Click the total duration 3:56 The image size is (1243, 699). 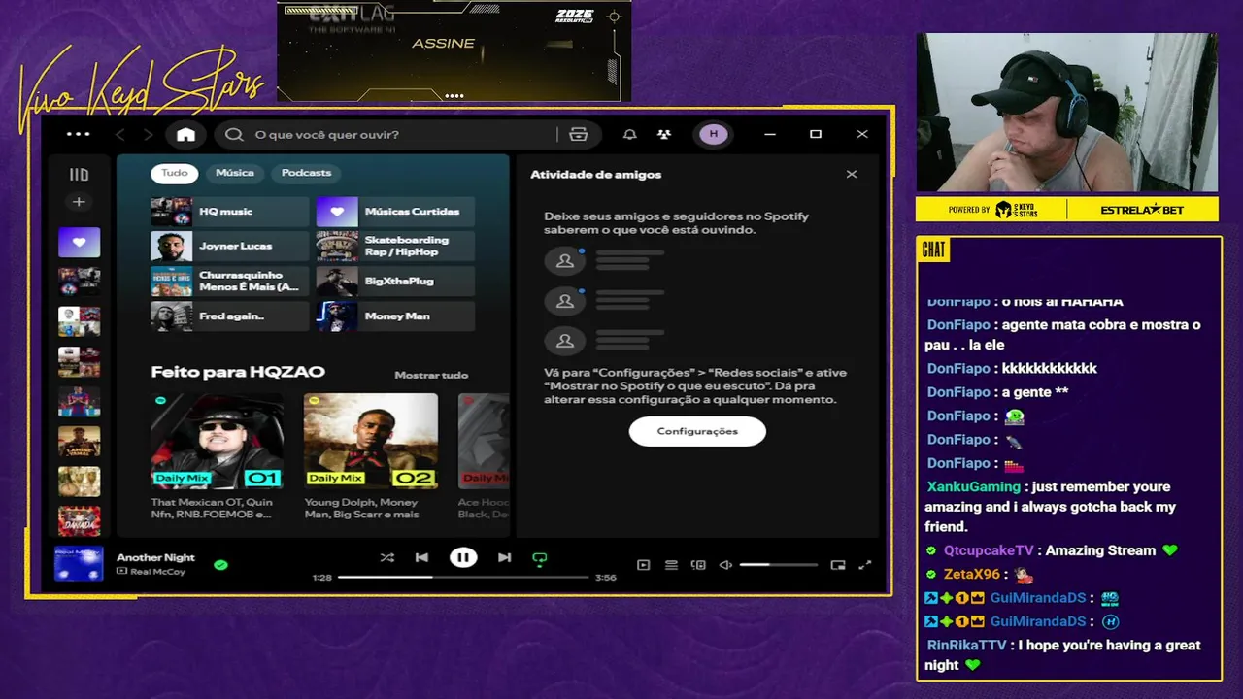pyautogui.click(x=605, y=578)
